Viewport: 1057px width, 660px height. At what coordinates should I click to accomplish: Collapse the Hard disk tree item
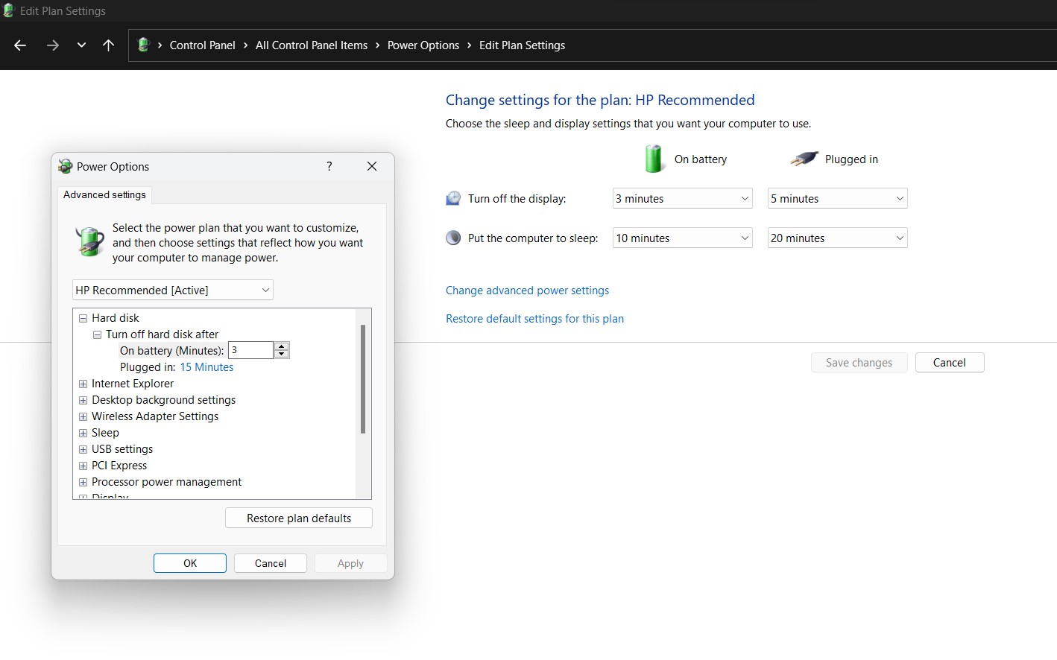83,317
